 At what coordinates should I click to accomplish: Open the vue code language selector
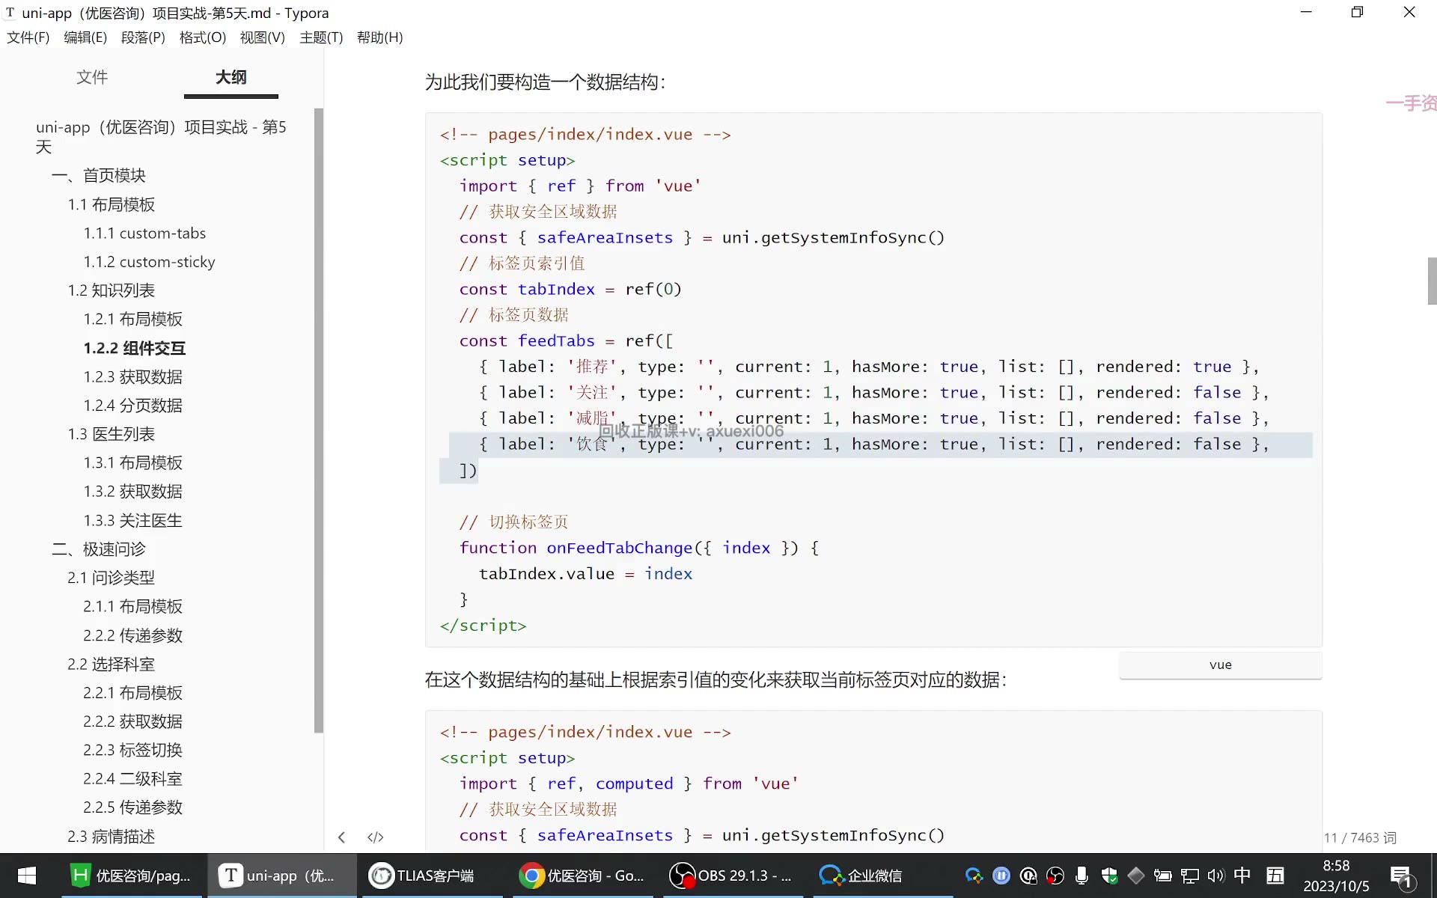(x=1221, y=665)
